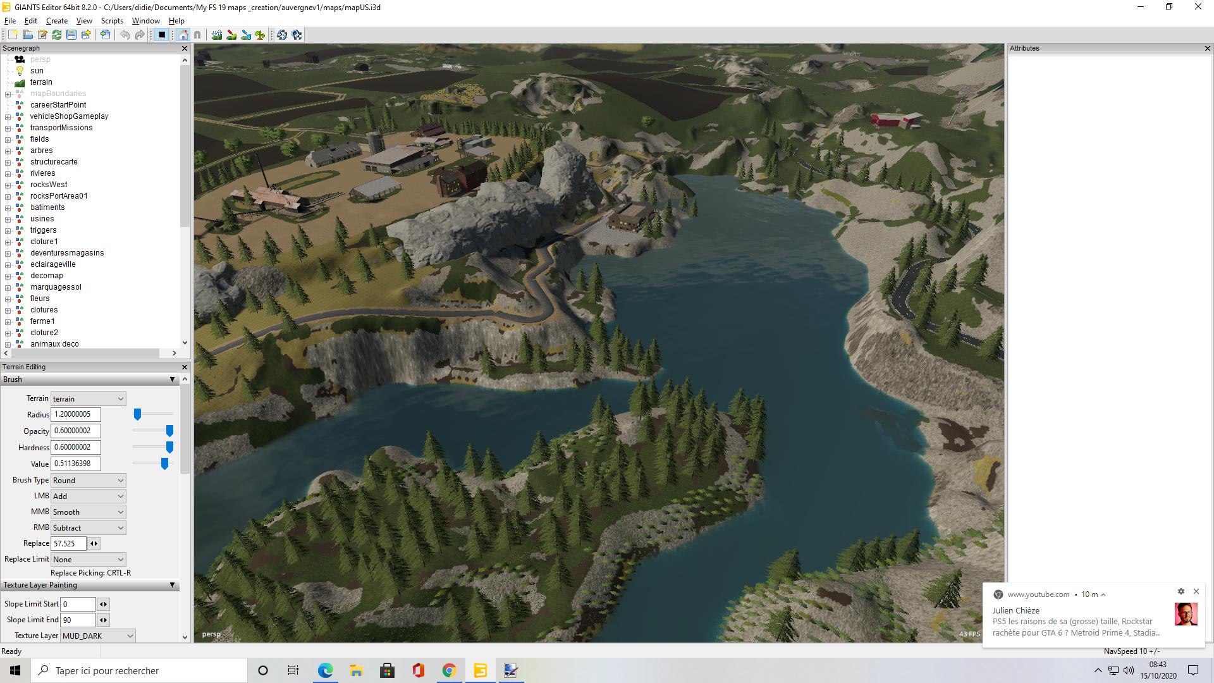This screenshot has width=1214, height=683.
Task: Click the green Reload file icon
Action: pos(57,35)
